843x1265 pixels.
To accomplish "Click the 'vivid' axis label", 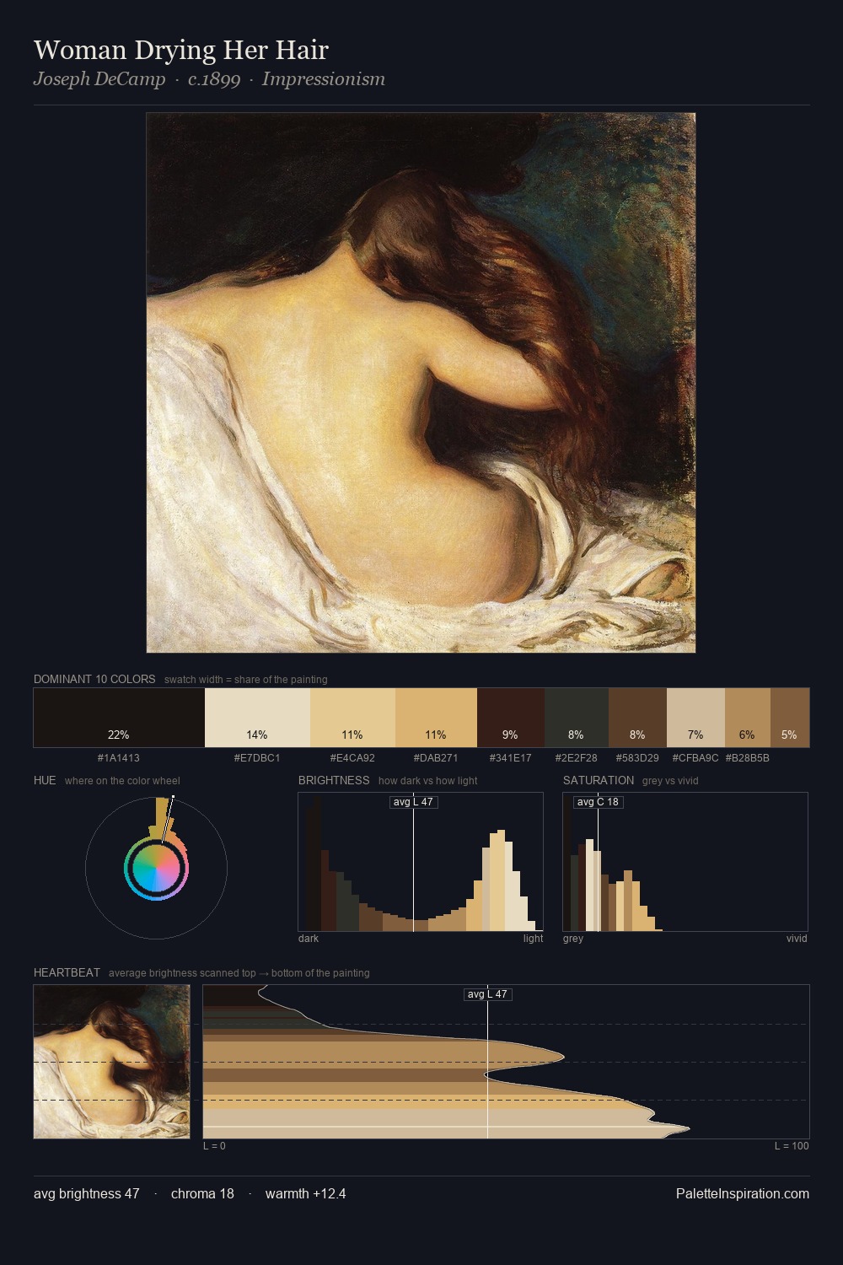I will coord(797,939).
